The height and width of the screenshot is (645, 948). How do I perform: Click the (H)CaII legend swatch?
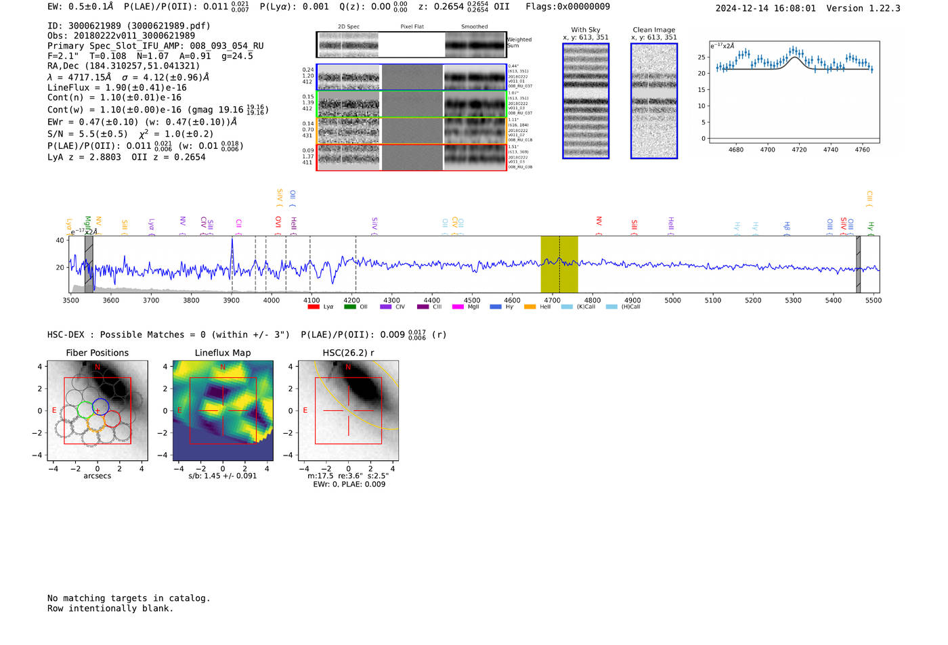(611, 307)
